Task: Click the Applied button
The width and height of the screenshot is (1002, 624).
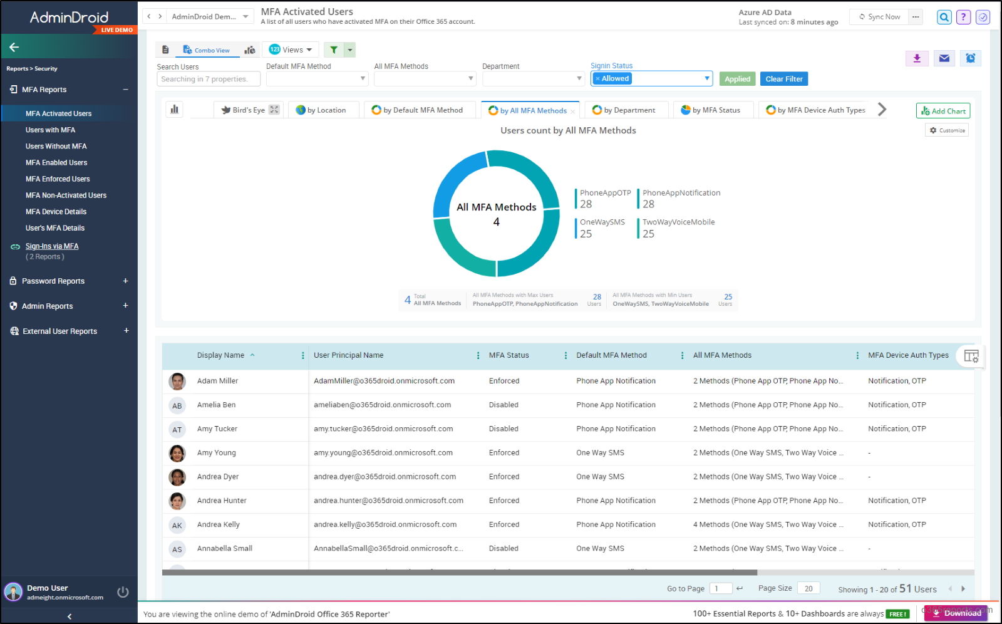Action: tap(737, 79)
